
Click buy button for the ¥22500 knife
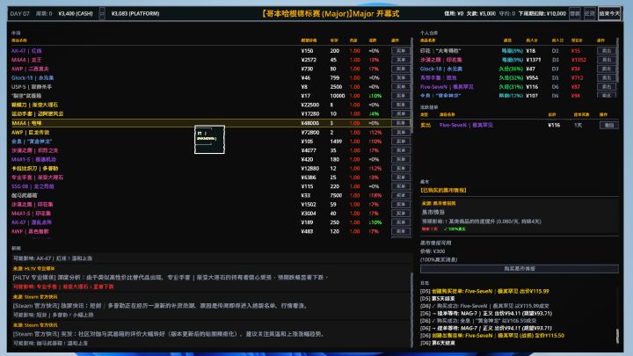(x=401, y=105)
